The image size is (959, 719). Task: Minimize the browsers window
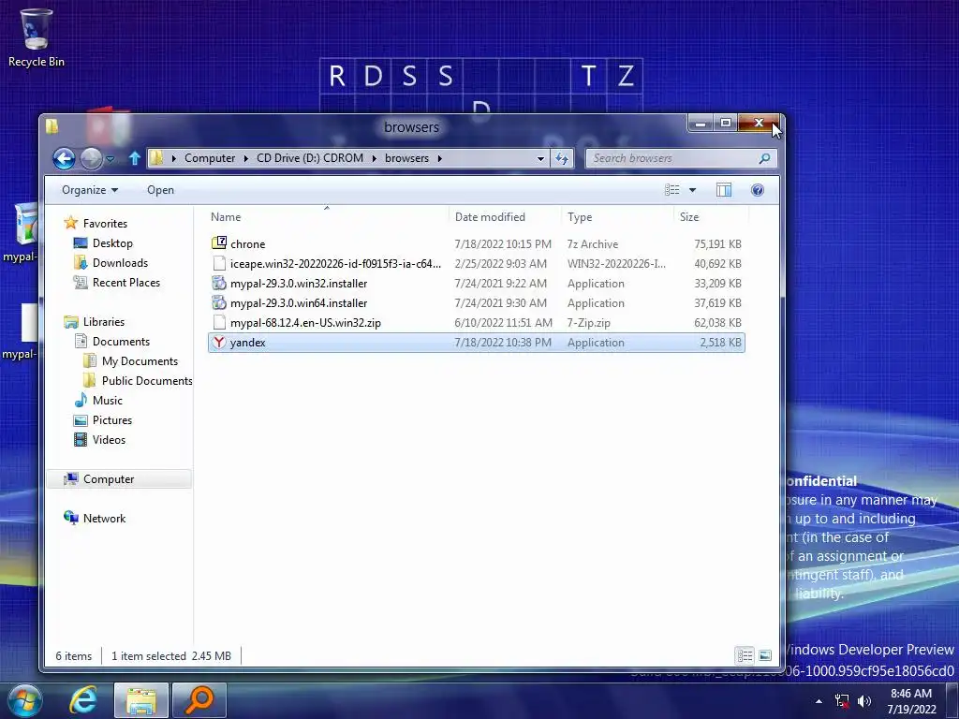(x=701, y=124)
